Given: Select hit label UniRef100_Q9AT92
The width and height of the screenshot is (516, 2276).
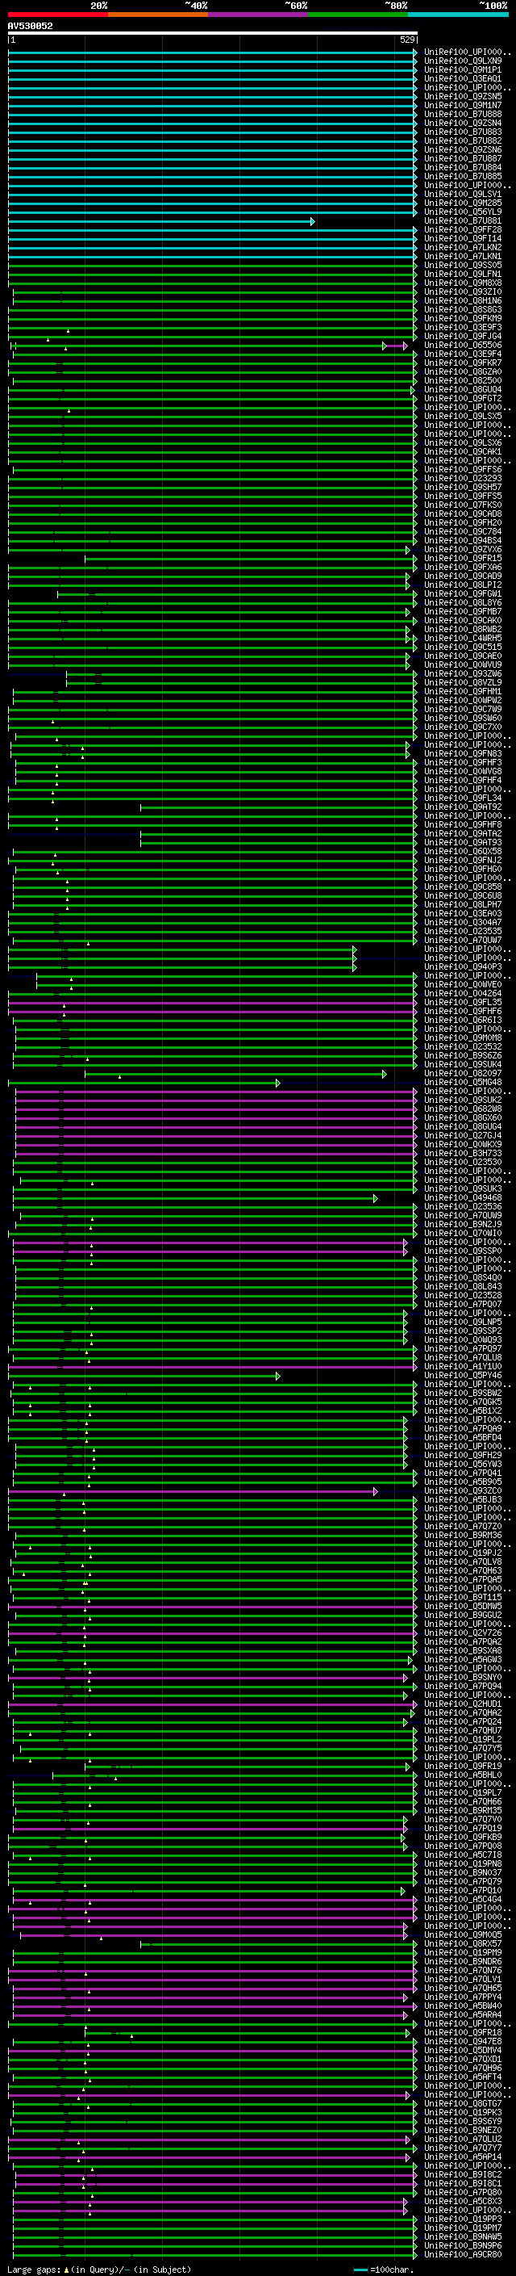Looking at the screenshot, I should pyautogui.click(x=463, y=807).
